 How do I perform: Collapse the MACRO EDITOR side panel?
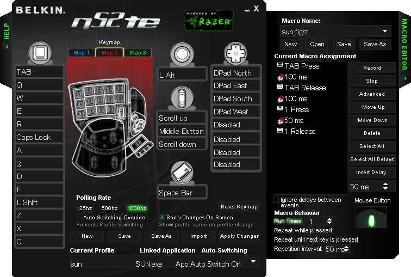coord(404,48)
